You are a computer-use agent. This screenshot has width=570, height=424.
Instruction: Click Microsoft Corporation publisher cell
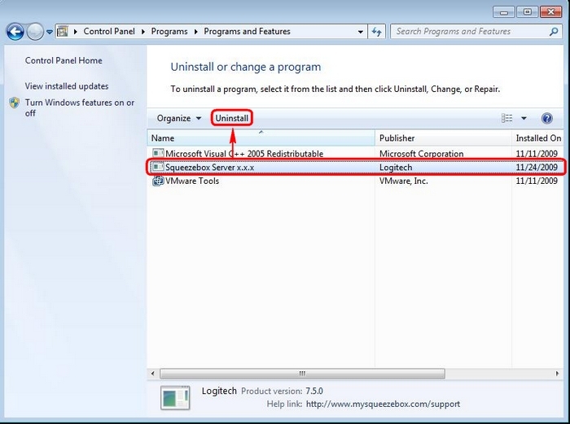421,154
